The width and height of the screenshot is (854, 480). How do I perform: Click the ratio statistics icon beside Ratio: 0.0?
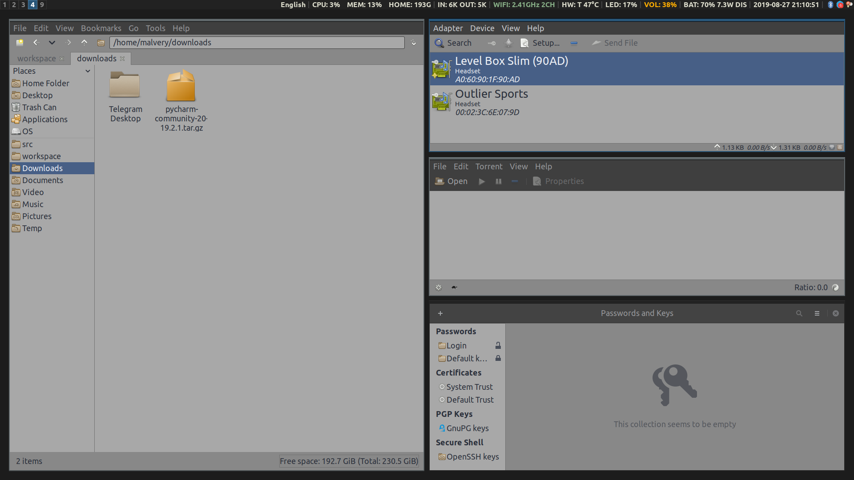835,288
